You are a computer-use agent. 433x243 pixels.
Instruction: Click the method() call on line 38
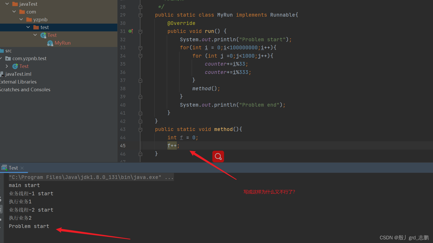(x=206, y=88)
